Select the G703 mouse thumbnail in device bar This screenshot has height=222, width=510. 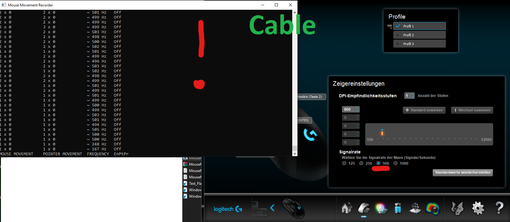coord(293,208)
